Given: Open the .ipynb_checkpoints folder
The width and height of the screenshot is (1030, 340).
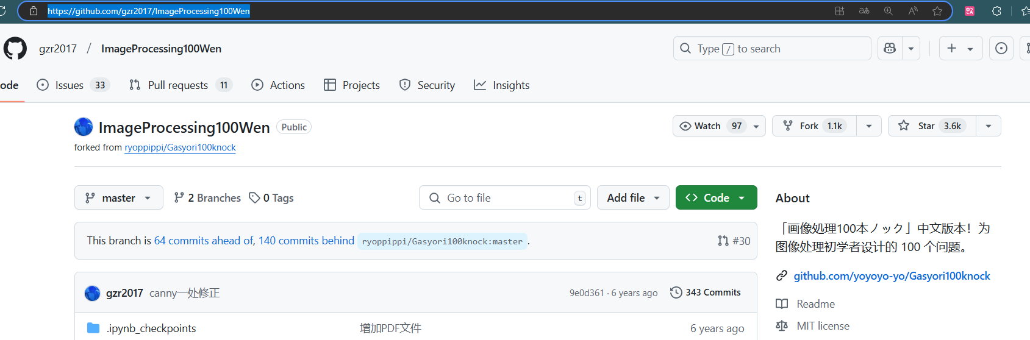Looking at the screenshot, I should pos(151,328).
